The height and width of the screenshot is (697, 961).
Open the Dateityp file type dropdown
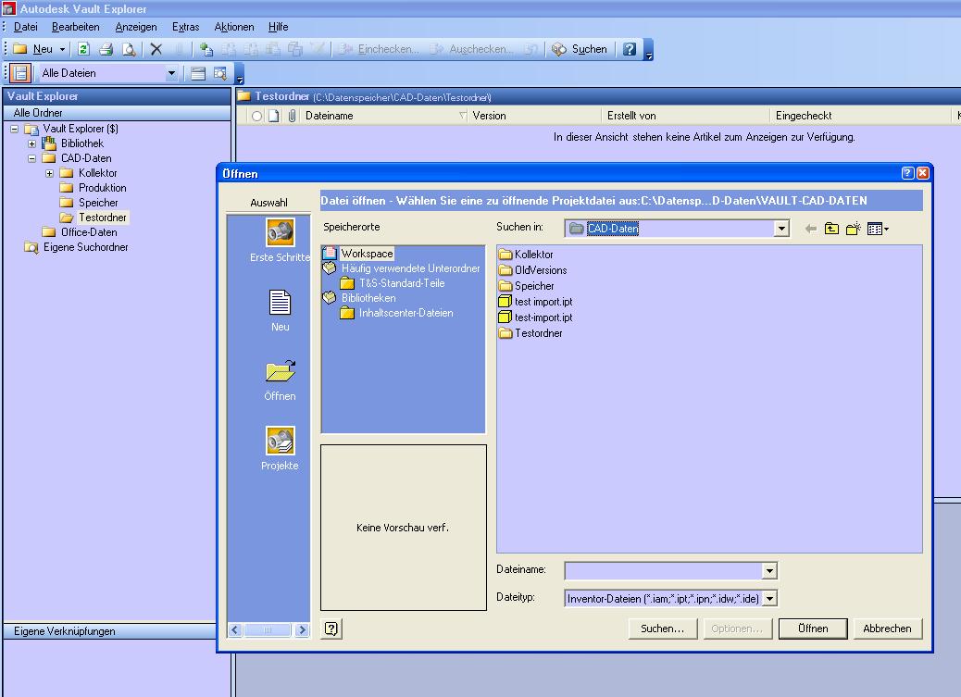769,598
